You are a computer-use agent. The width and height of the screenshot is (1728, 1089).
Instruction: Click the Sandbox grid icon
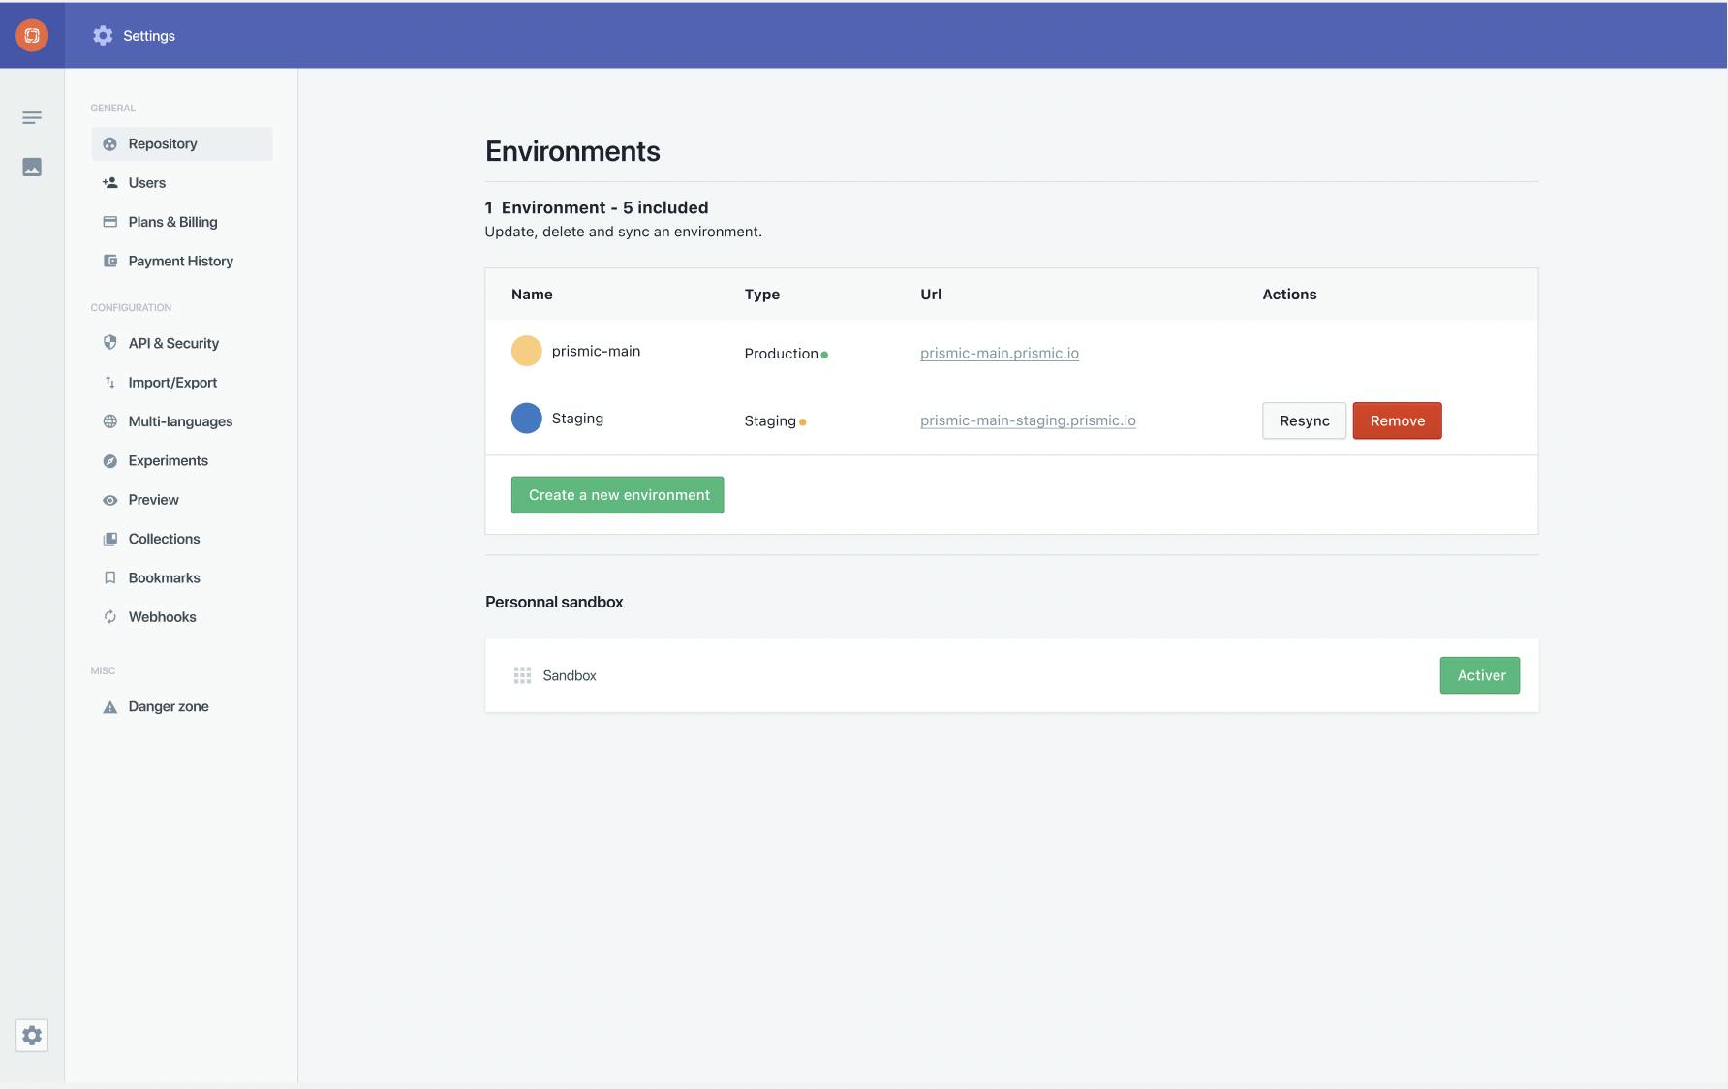pyautogui.click(x=522, y=676)
